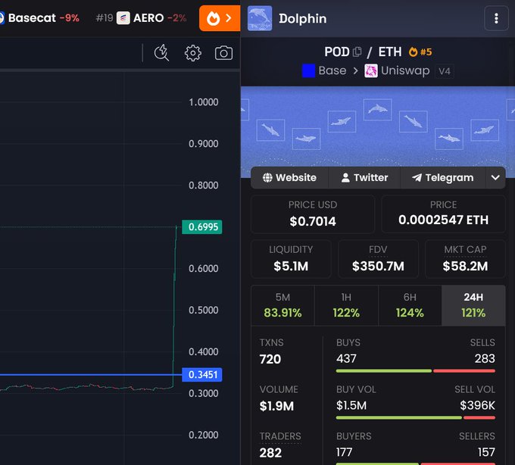Click the Base chain label

coord(332,70)
